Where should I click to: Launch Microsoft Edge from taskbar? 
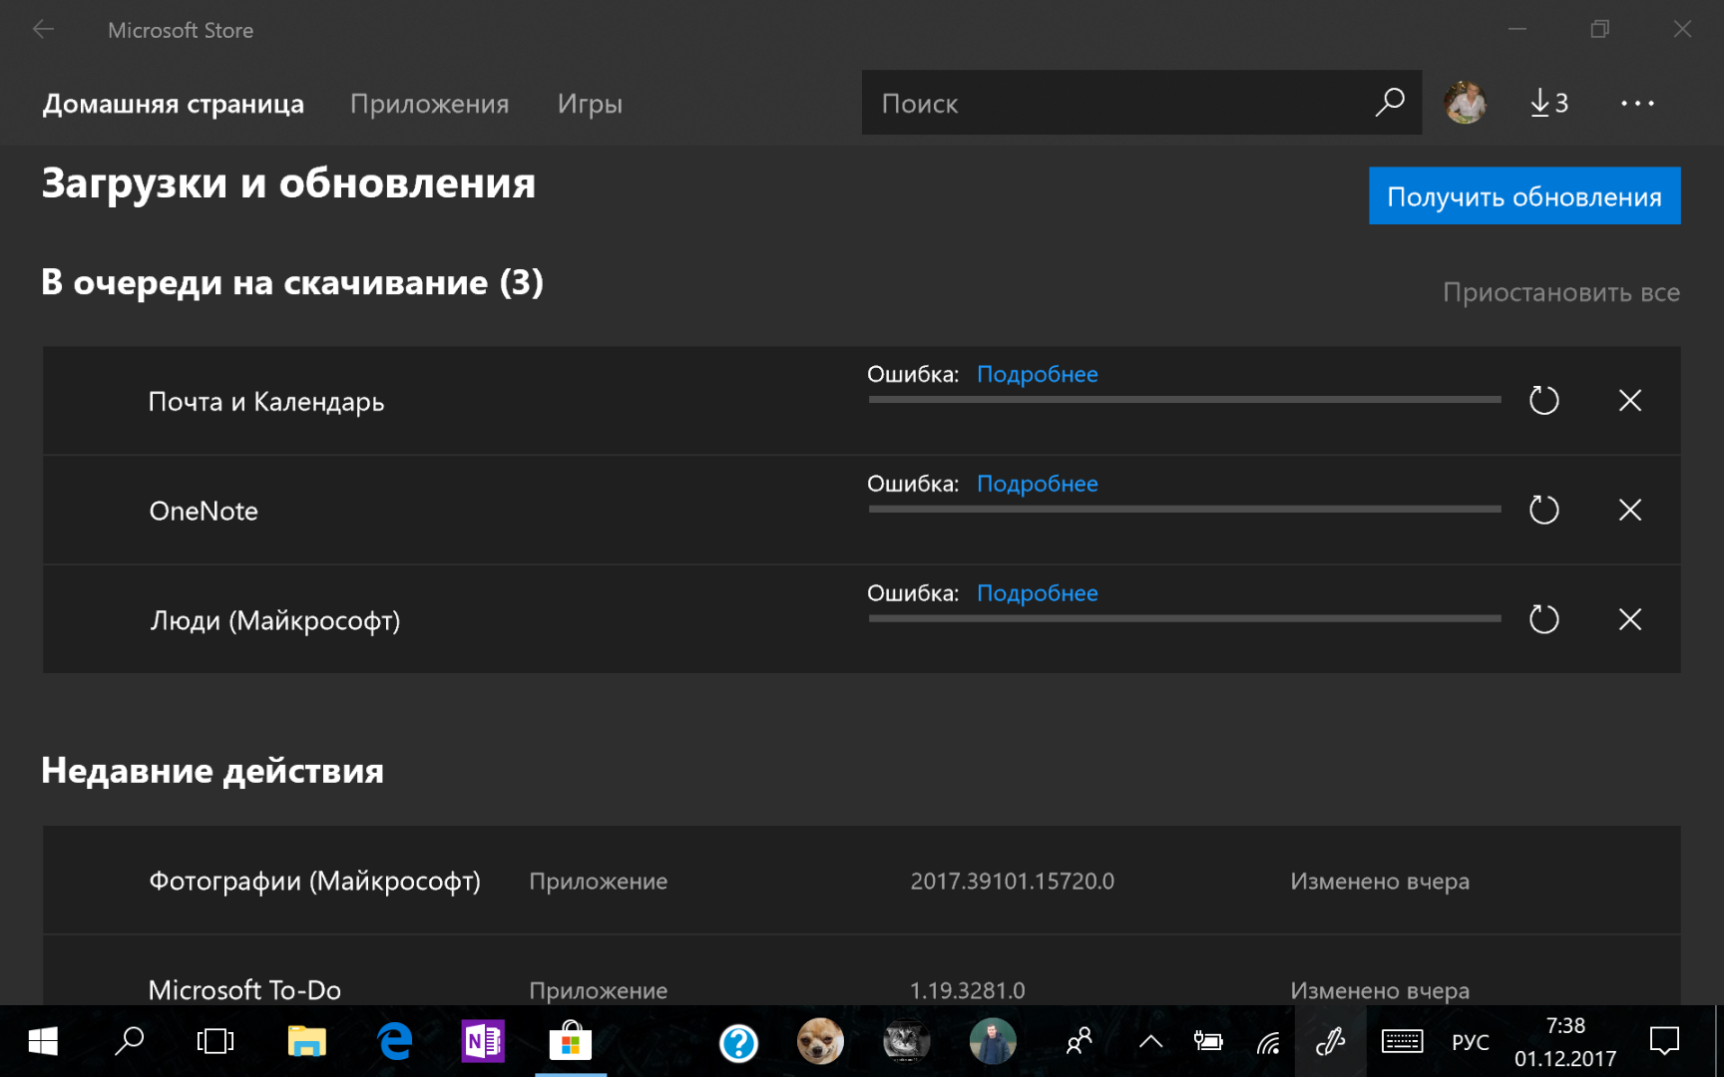[395, 1042]
